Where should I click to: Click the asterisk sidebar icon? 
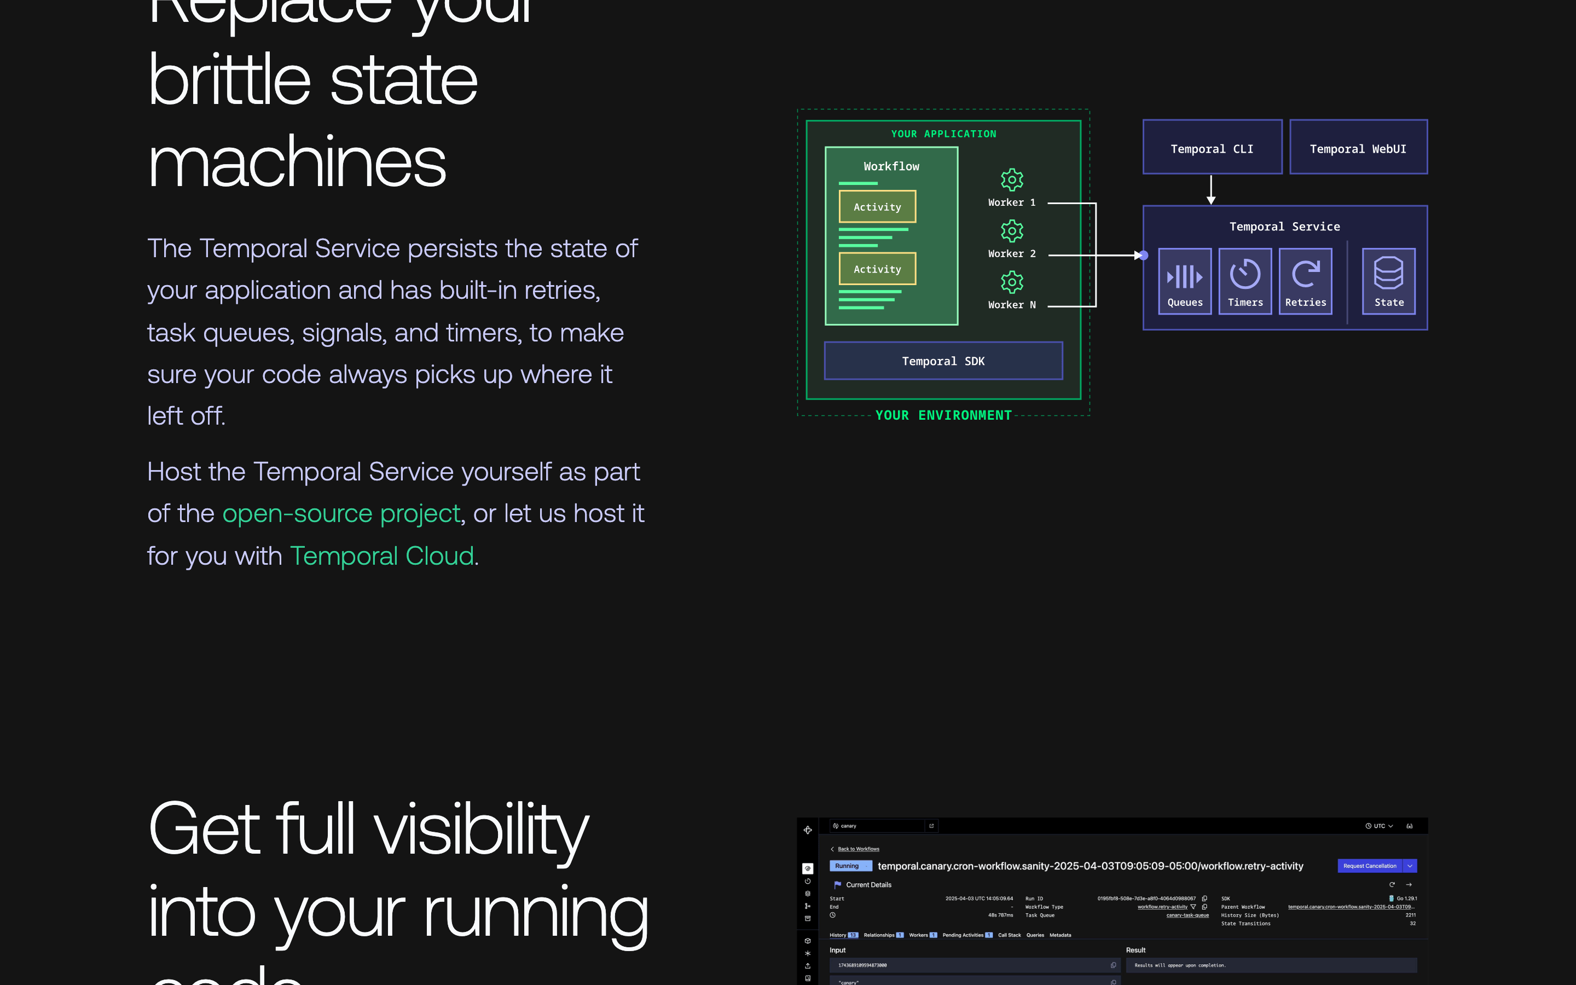pyautogui.click(x=808, y=953)
